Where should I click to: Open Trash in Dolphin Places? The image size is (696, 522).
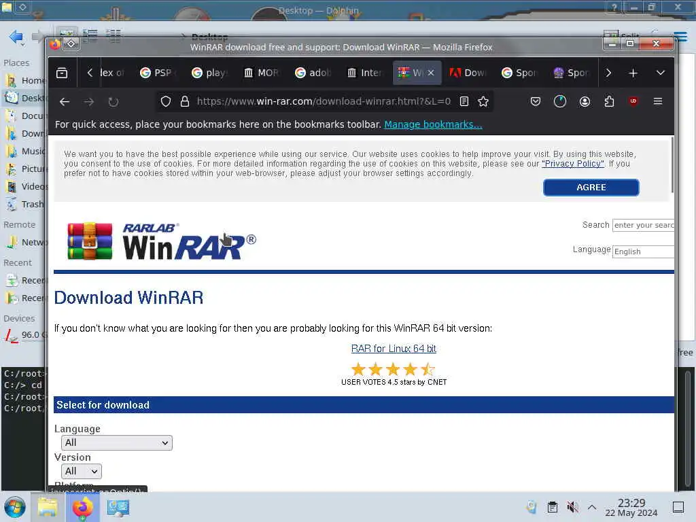24,204
